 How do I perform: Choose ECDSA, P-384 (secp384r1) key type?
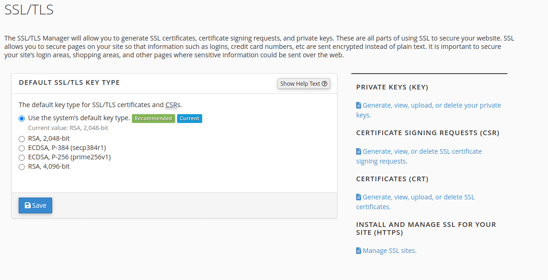point(21,148)
